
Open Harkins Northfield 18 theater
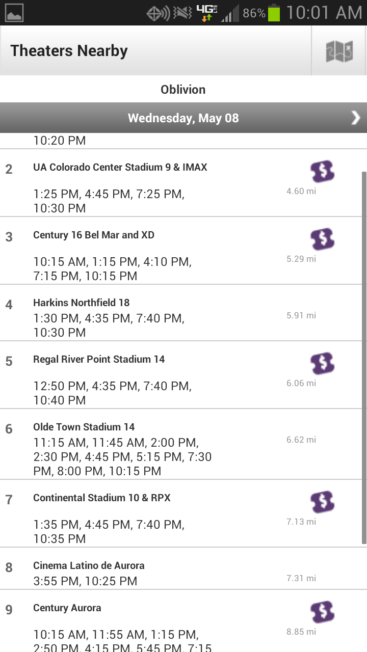tap(82, 303)
